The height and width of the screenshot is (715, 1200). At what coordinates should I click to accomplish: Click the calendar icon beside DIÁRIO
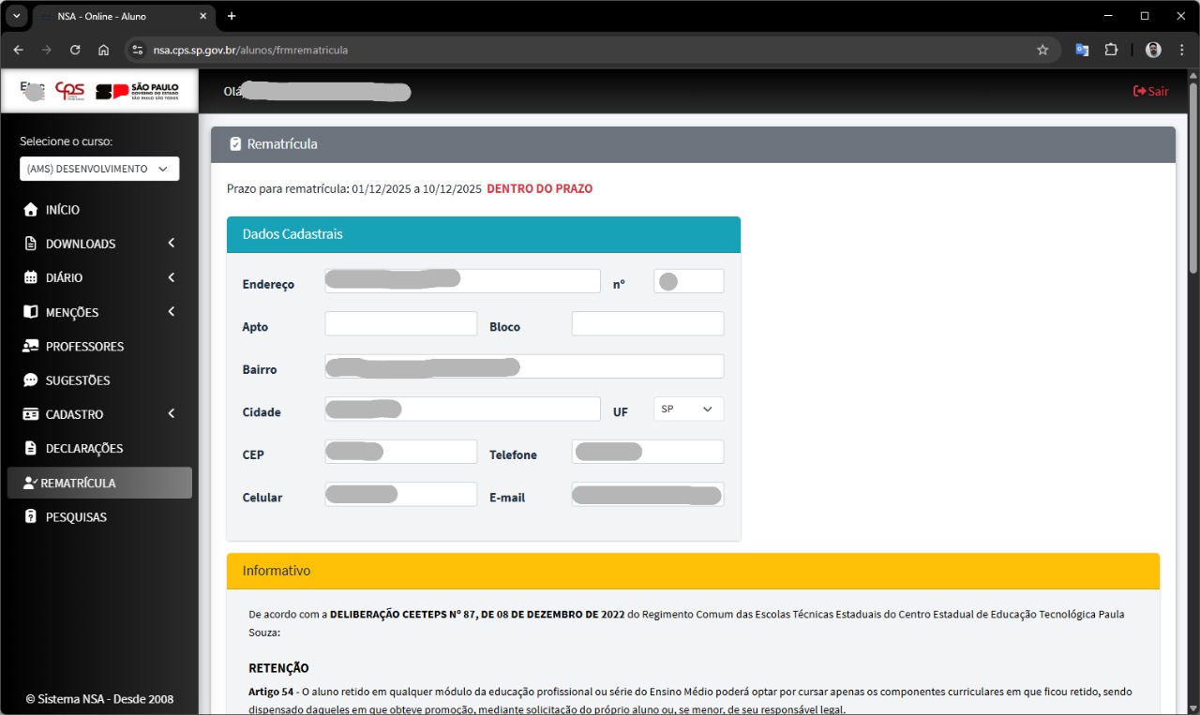point(31,278)
